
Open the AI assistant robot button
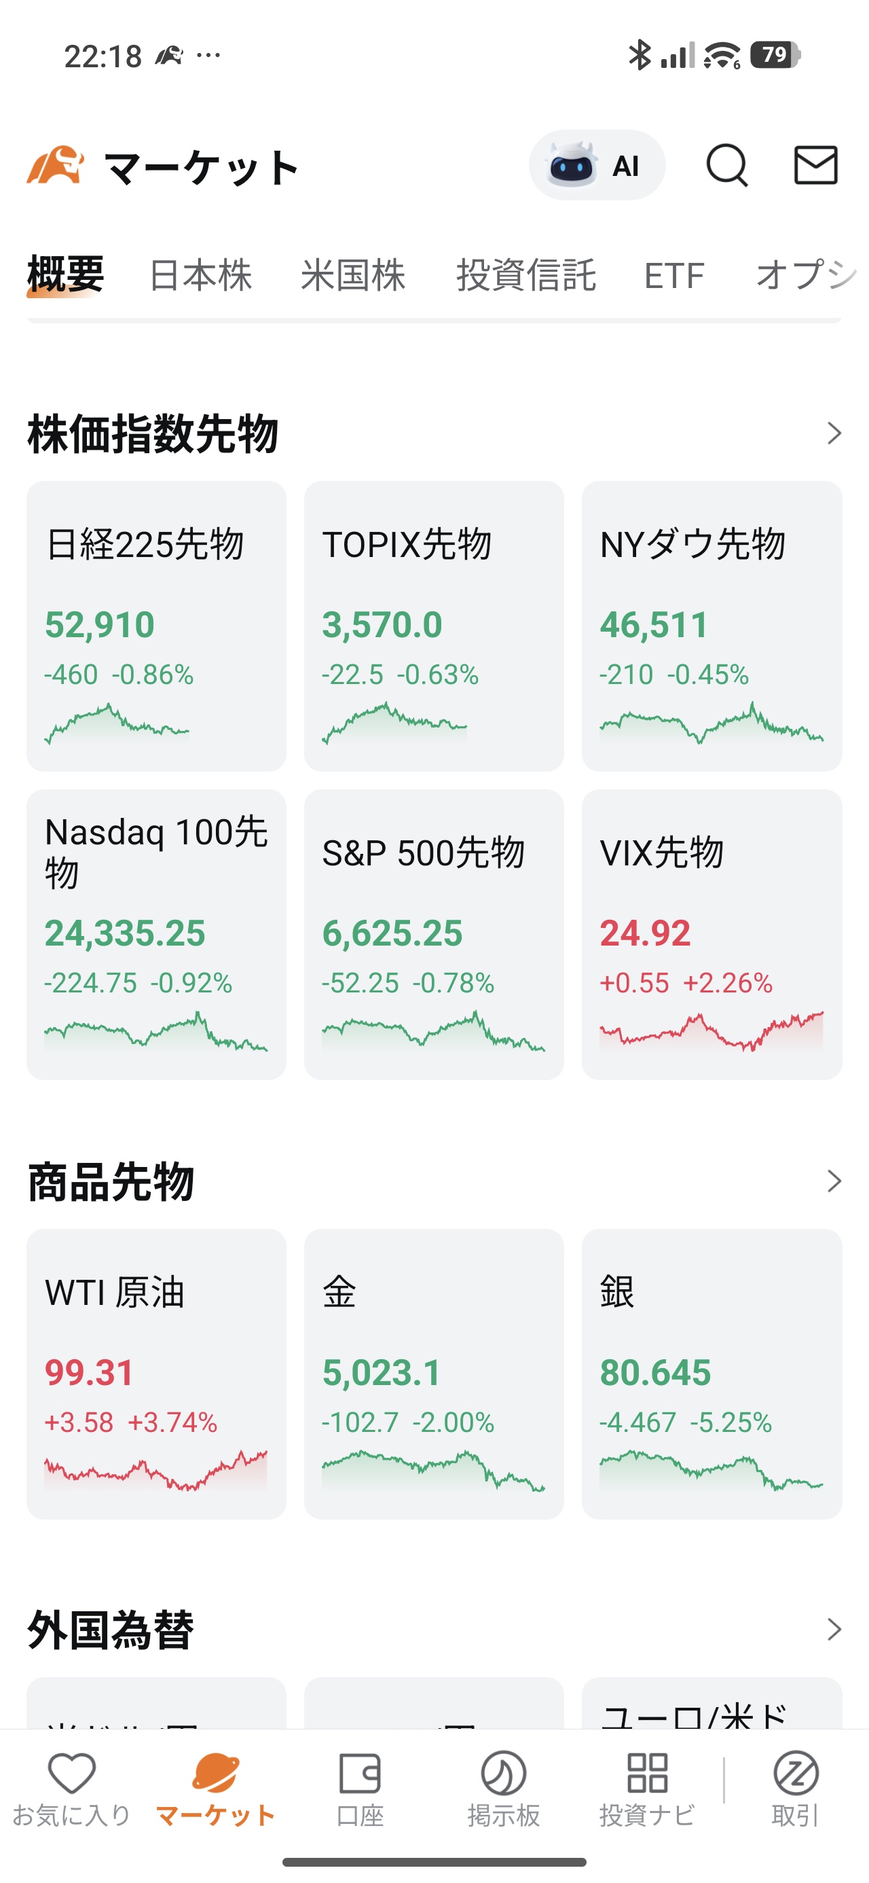point(596,165)
